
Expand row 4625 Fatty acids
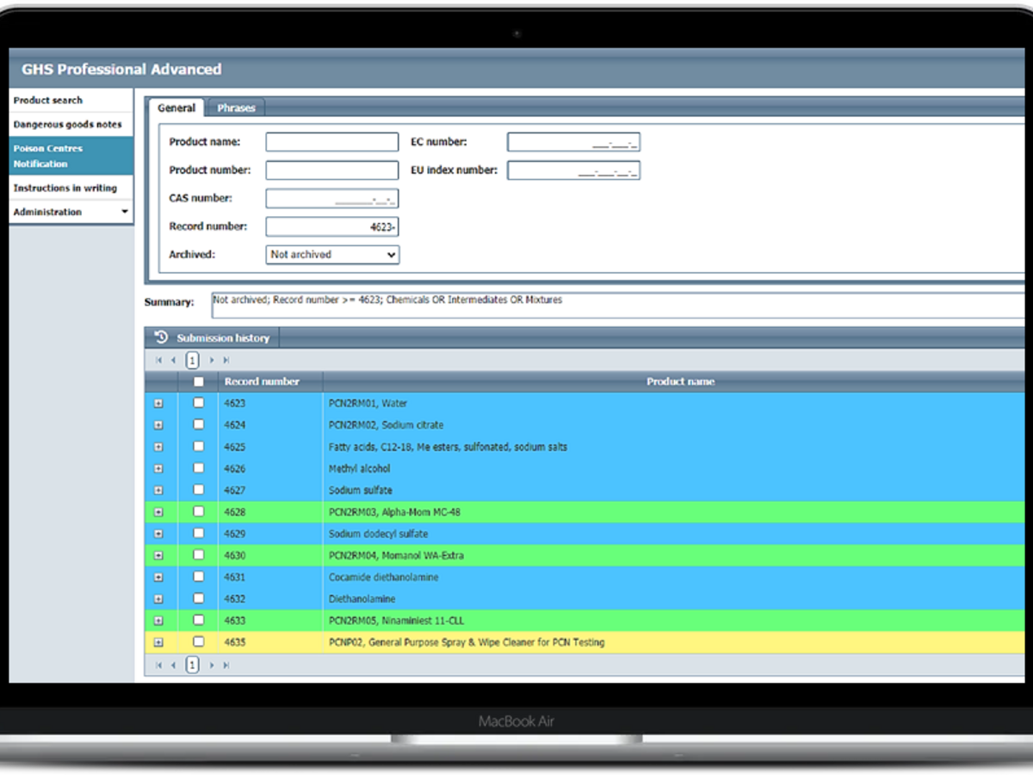click(x=158, y=447)
